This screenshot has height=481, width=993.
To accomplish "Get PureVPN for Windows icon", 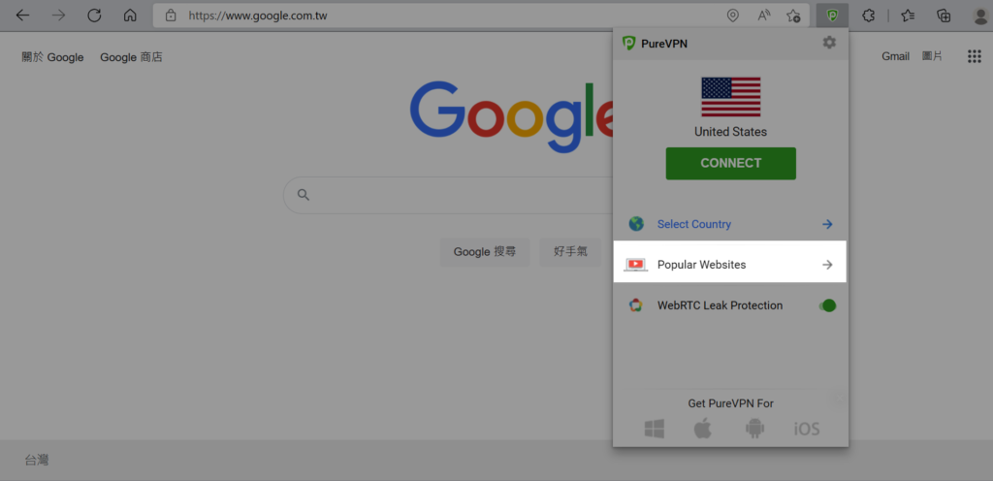I will (x=655, y=429).
